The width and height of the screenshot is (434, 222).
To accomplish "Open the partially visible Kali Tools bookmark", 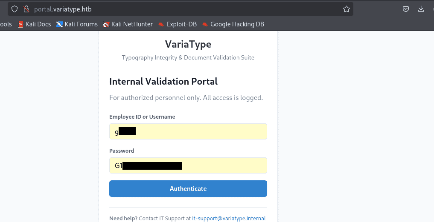I will point(6,24).
